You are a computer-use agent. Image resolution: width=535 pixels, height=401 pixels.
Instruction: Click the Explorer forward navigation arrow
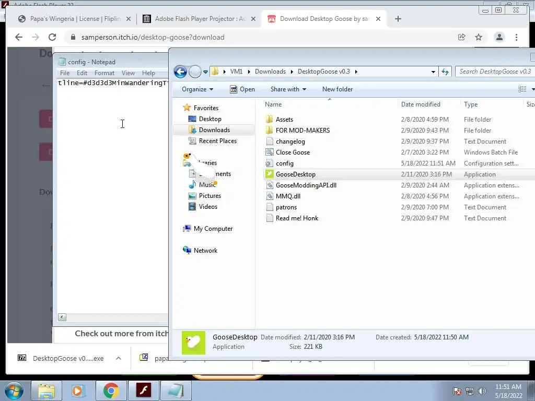(x=195, y=72)
